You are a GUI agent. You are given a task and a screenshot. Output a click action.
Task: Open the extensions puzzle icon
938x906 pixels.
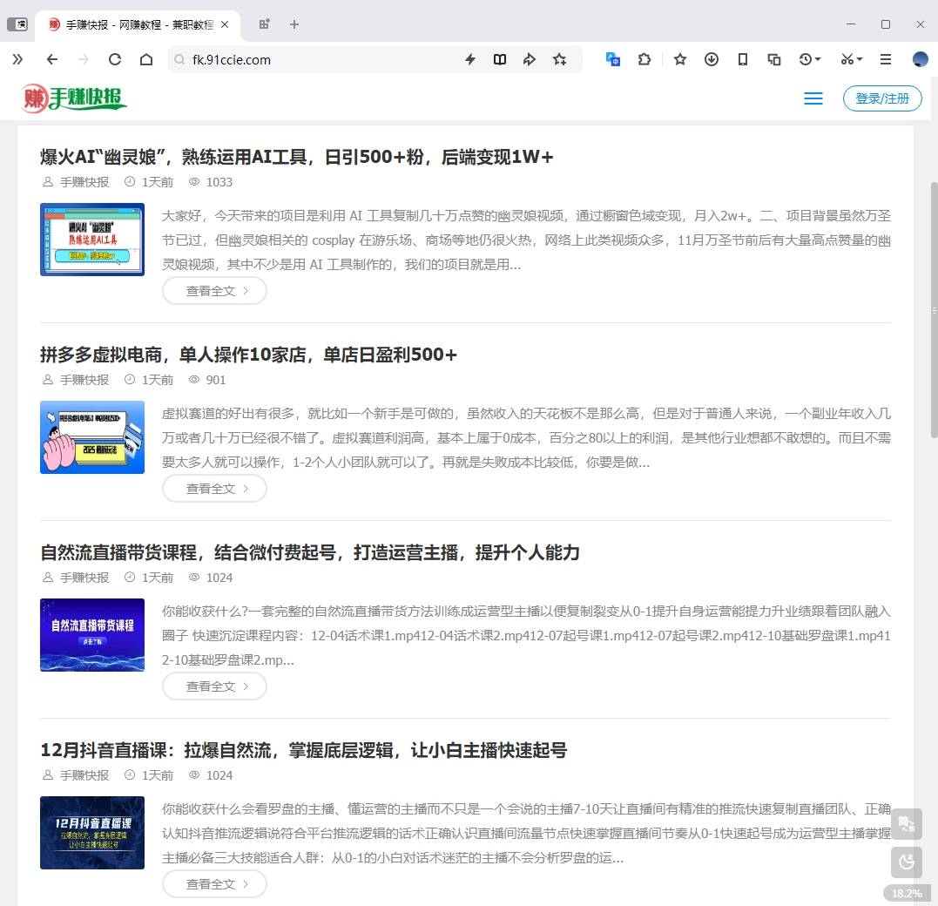click(x=644, y=59)
